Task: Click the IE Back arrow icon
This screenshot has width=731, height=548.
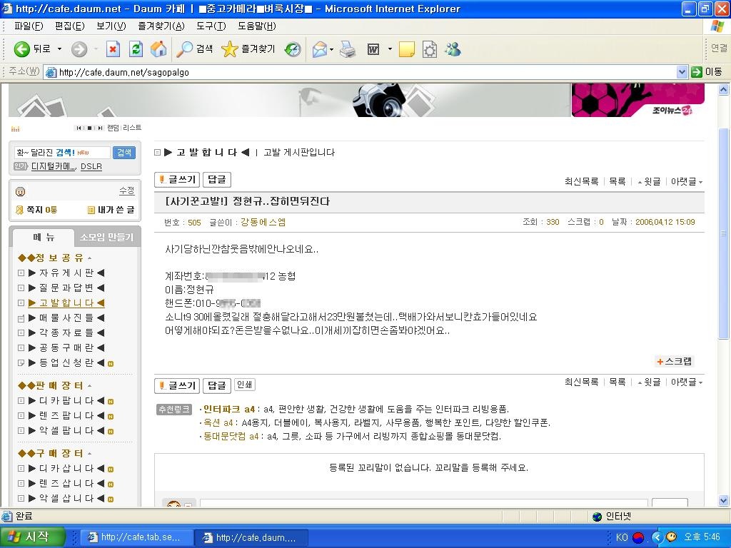Action: [21, 49]
